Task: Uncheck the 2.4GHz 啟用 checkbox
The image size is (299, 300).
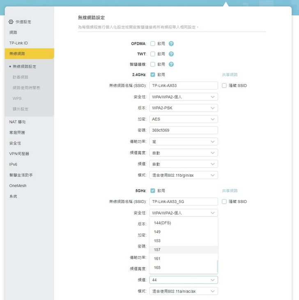Action: pyautogui.click(x=152, y=75)
